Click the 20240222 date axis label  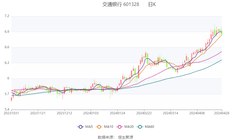tap(144, 113)
